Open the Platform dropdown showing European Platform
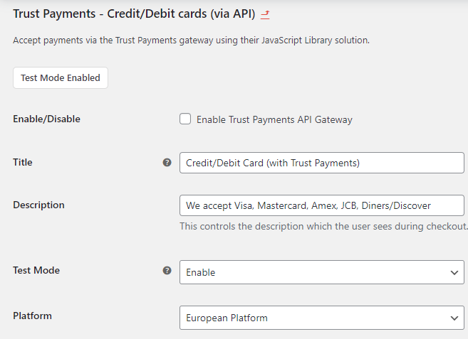 click(x=313, y=318)
